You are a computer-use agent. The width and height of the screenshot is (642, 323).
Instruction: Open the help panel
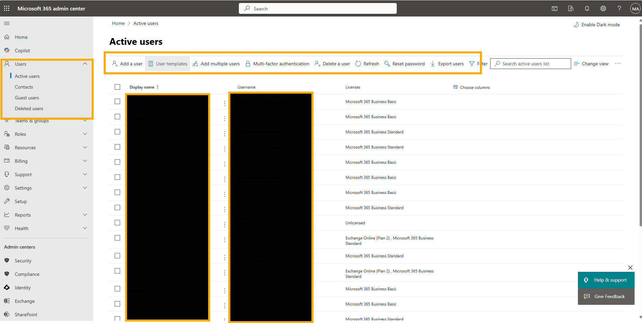coord(619,8)
